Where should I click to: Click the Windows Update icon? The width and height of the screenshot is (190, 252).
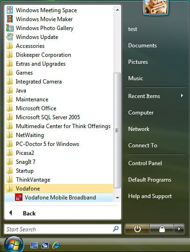(10, 37)
